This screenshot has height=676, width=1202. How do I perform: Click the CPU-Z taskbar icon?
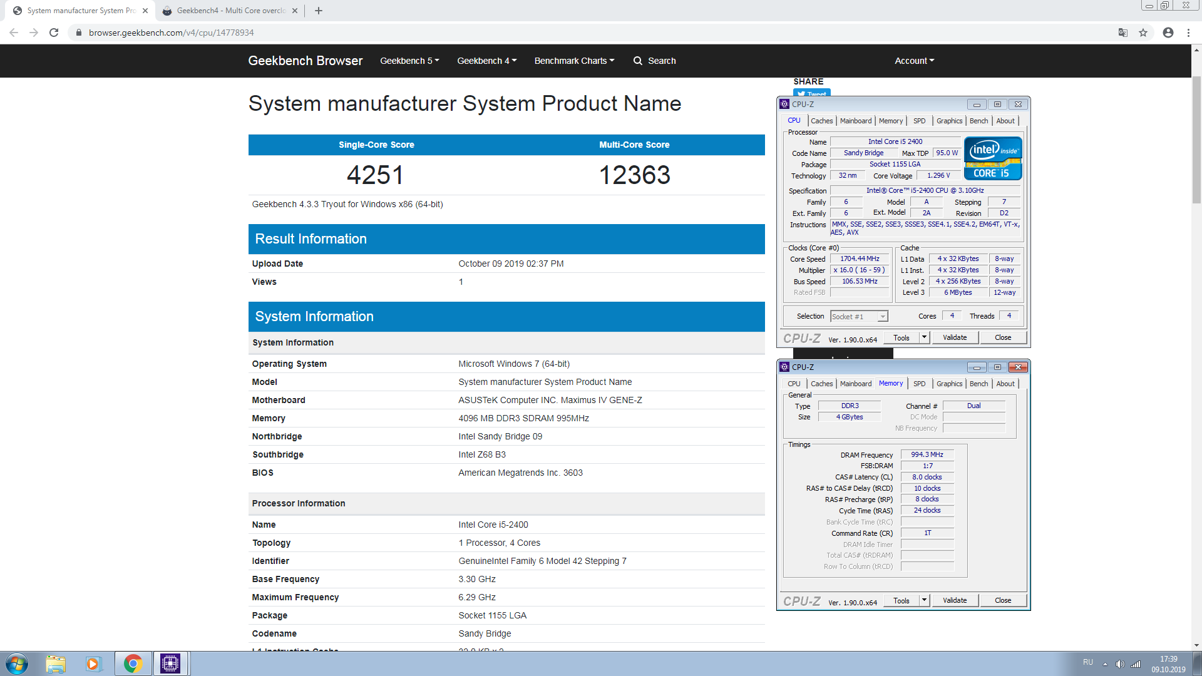[170, 663]
